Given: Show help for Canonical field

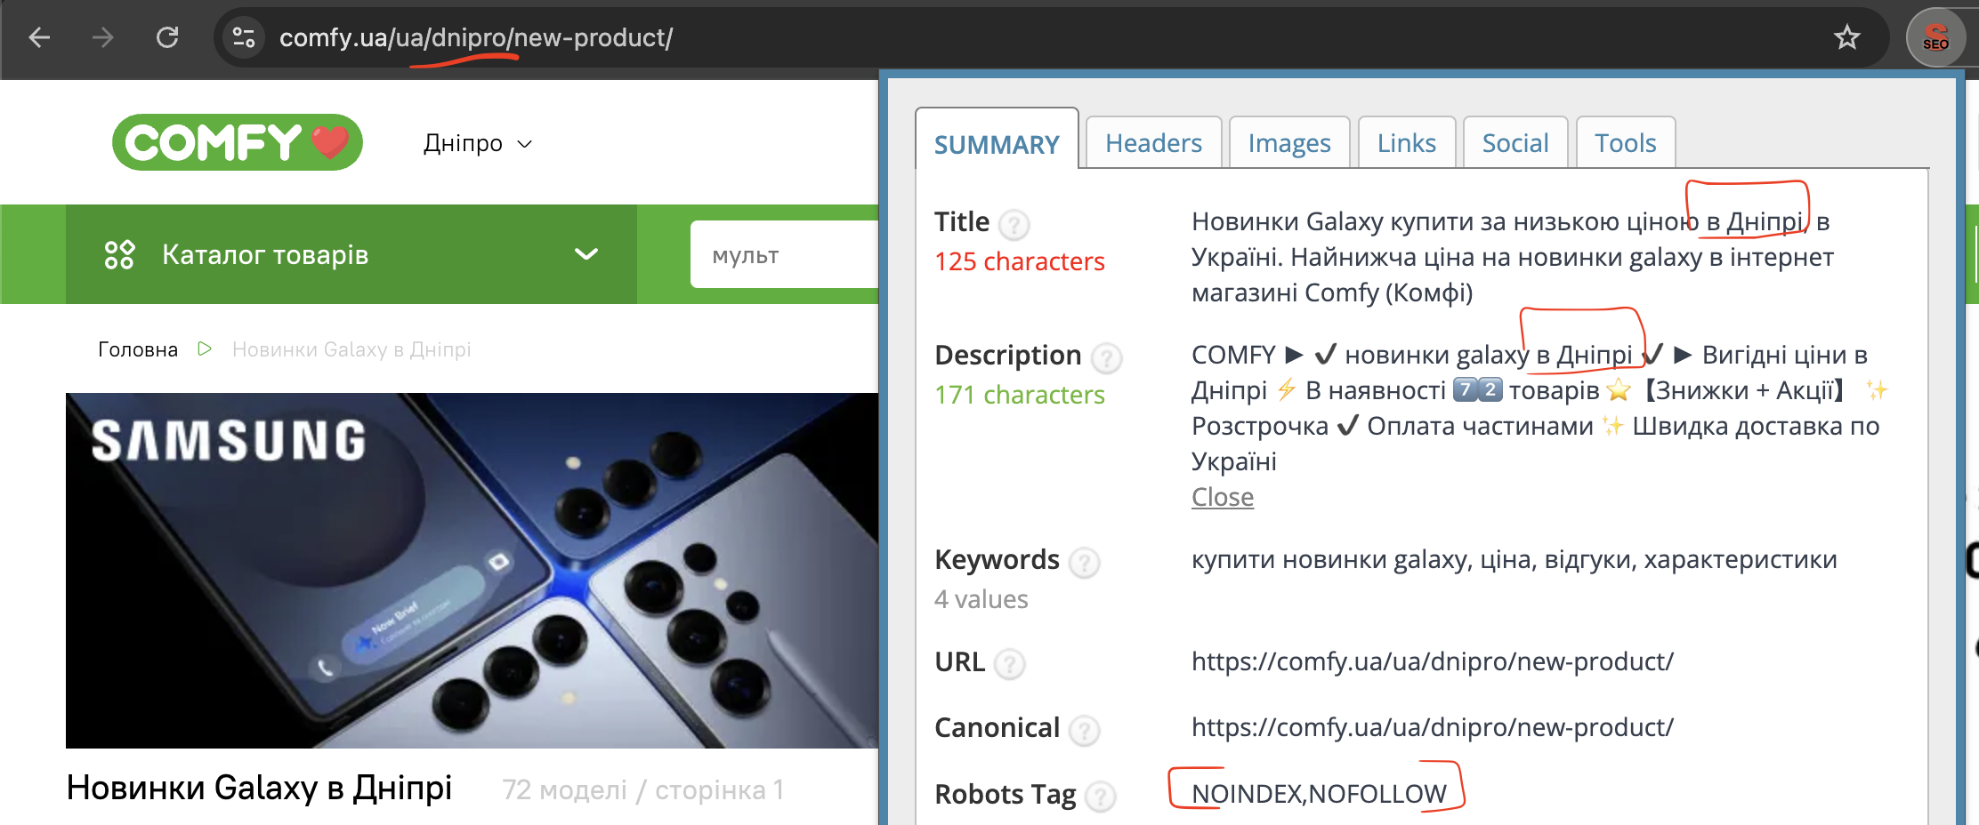Looking at the screenshot, I should [x=1084, y=730].
